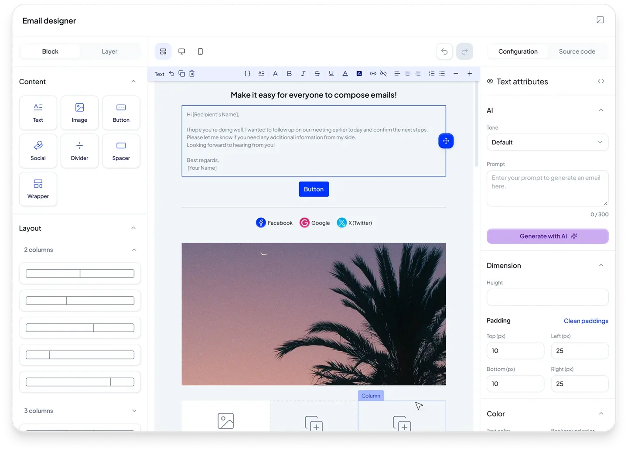The width and height of the screenshot is (628, 452).
Task: Choose the equal 50/50 two-column layout
Action: pos(80,274)
